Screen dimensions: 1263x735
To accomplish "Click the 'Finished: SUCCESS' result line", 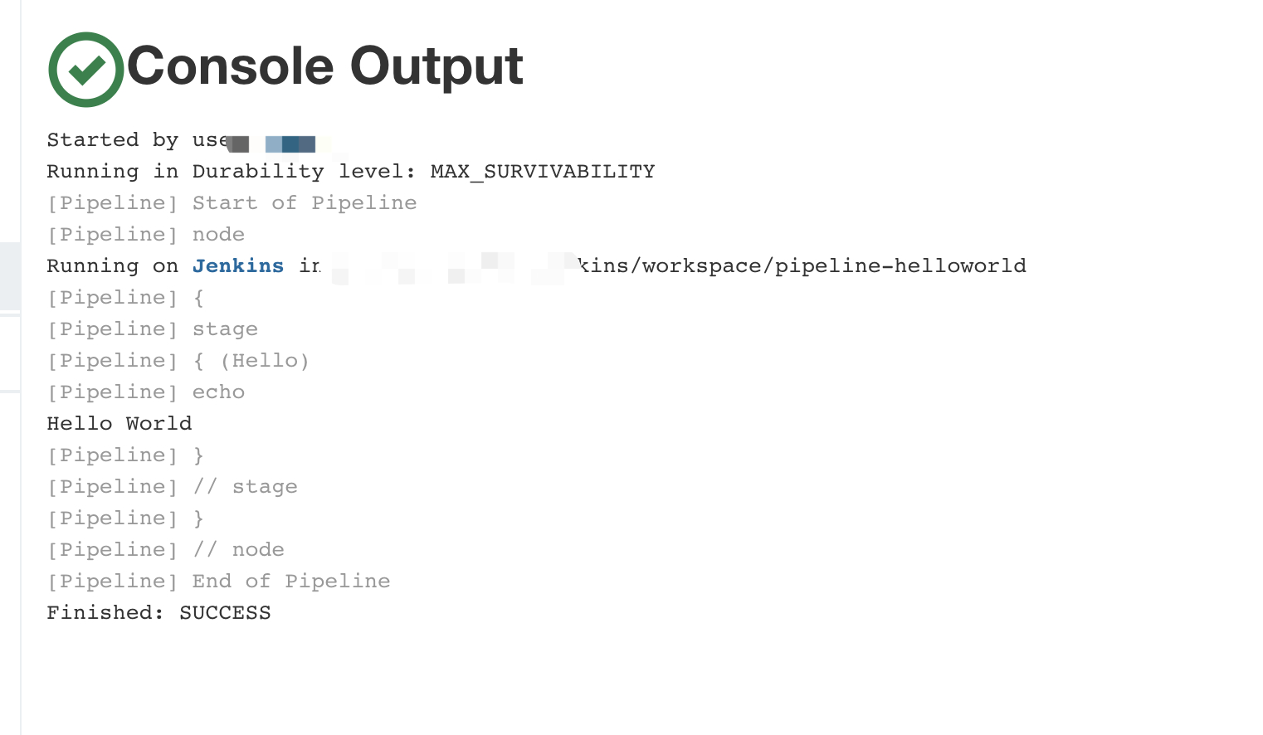I will (x=158, y=613).
